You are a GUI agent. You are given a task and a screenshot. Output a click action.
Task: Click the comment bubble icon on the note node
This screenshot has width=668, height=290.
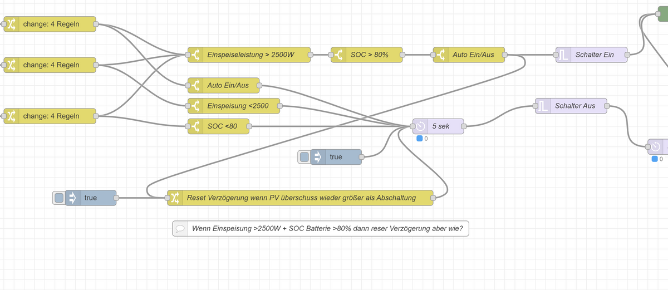[180, 228]
